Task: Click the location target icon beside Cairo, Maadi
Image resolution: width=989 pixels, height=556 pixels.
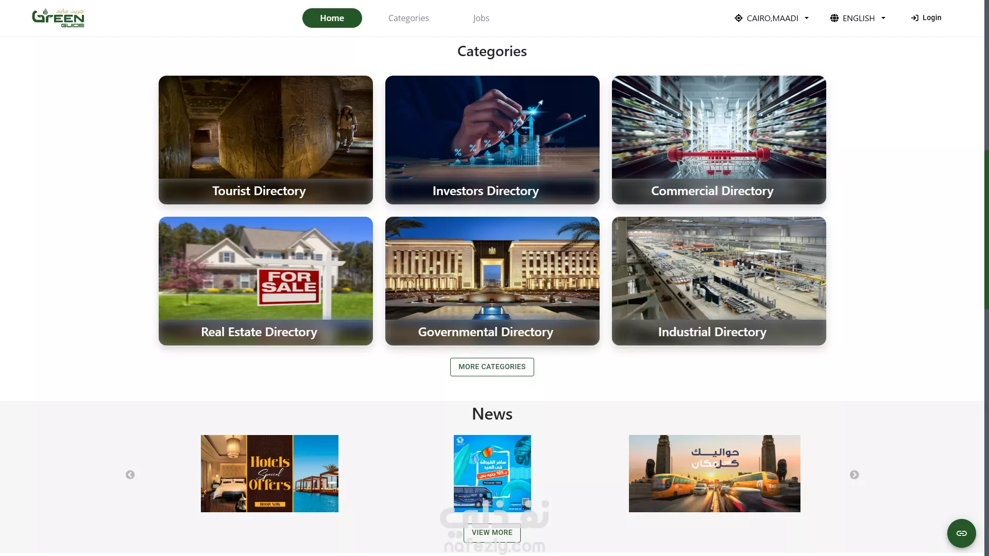Action: (739, 18)
